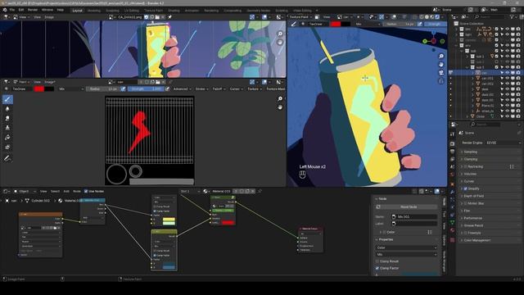Click the outliner filter funnel icon

pos(512,16)
